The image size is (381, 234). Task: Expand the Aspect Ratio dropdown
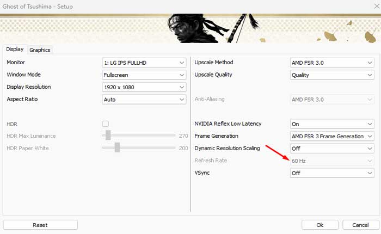pos(144,100)
